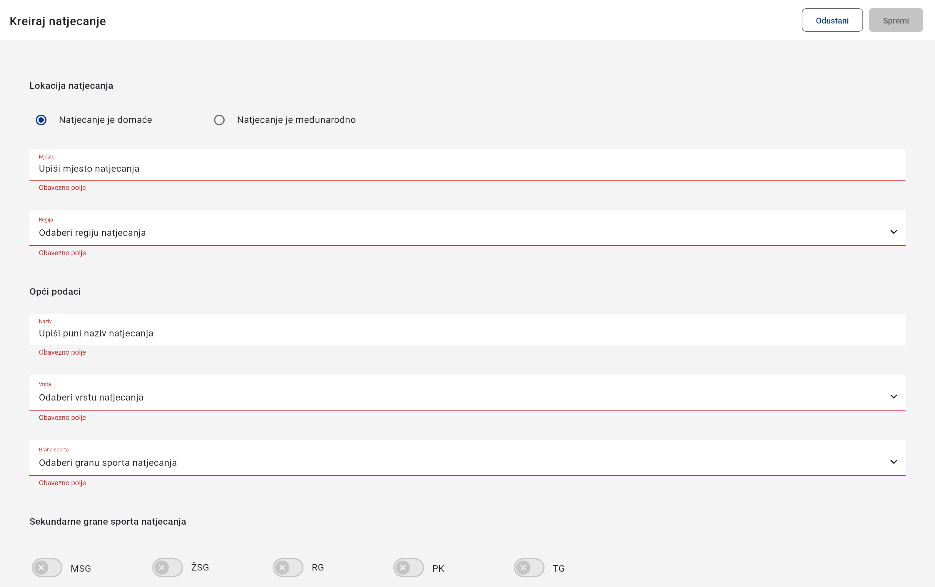Turn on the RG toggle switch

[288, 568]
